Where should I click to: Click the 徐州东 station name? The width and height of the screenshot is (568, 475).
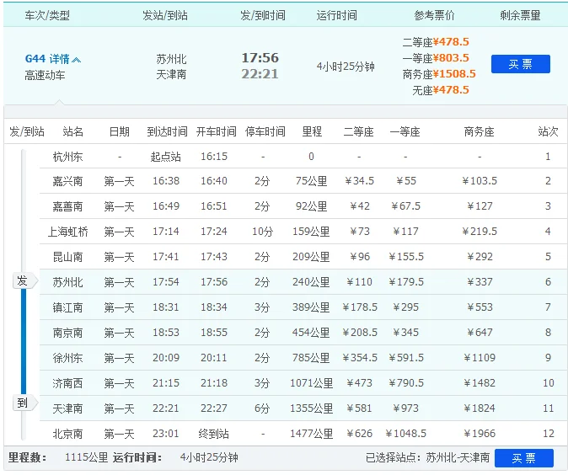pos(67,358)
